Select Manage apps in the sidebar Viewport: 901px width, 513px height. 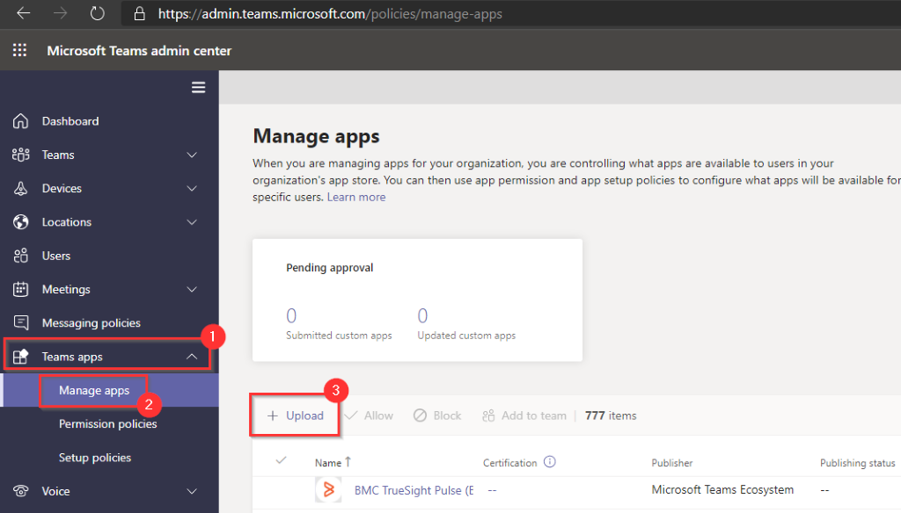(94, 390)
